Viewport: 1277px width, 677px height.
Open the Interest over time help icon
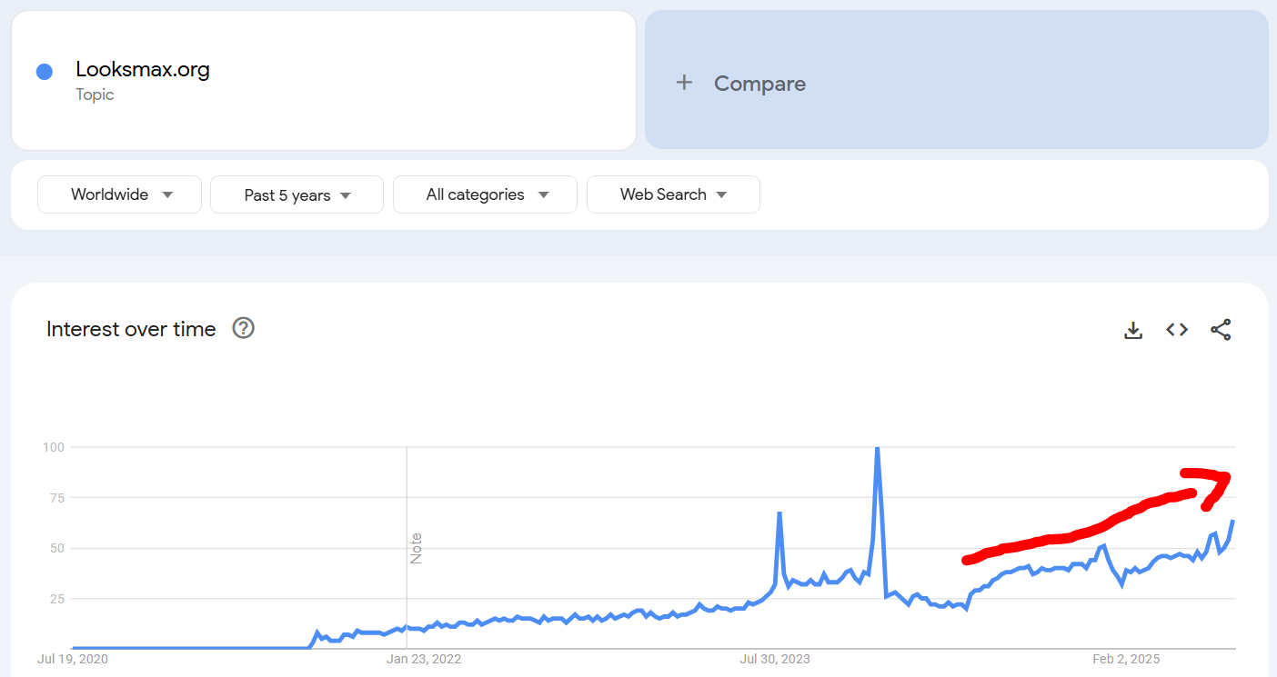[243, 328]
